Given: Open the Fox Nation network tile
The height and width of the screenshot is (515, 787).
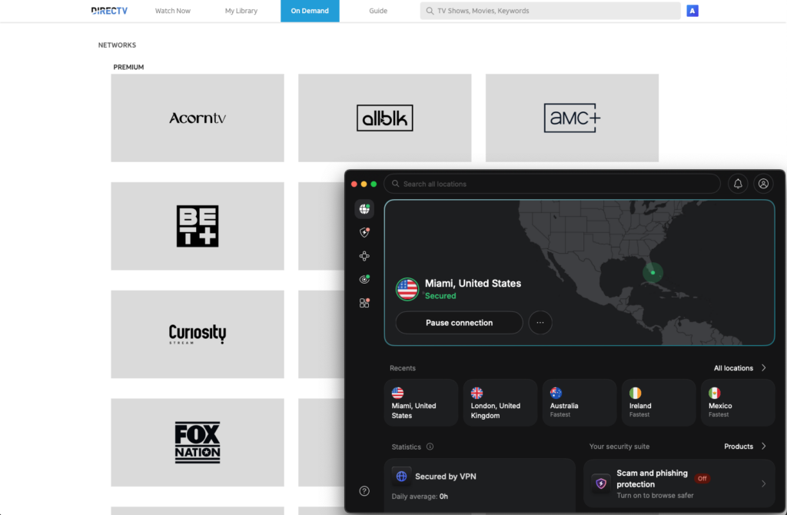Looking at the screenshot, I should pos(198,442).
